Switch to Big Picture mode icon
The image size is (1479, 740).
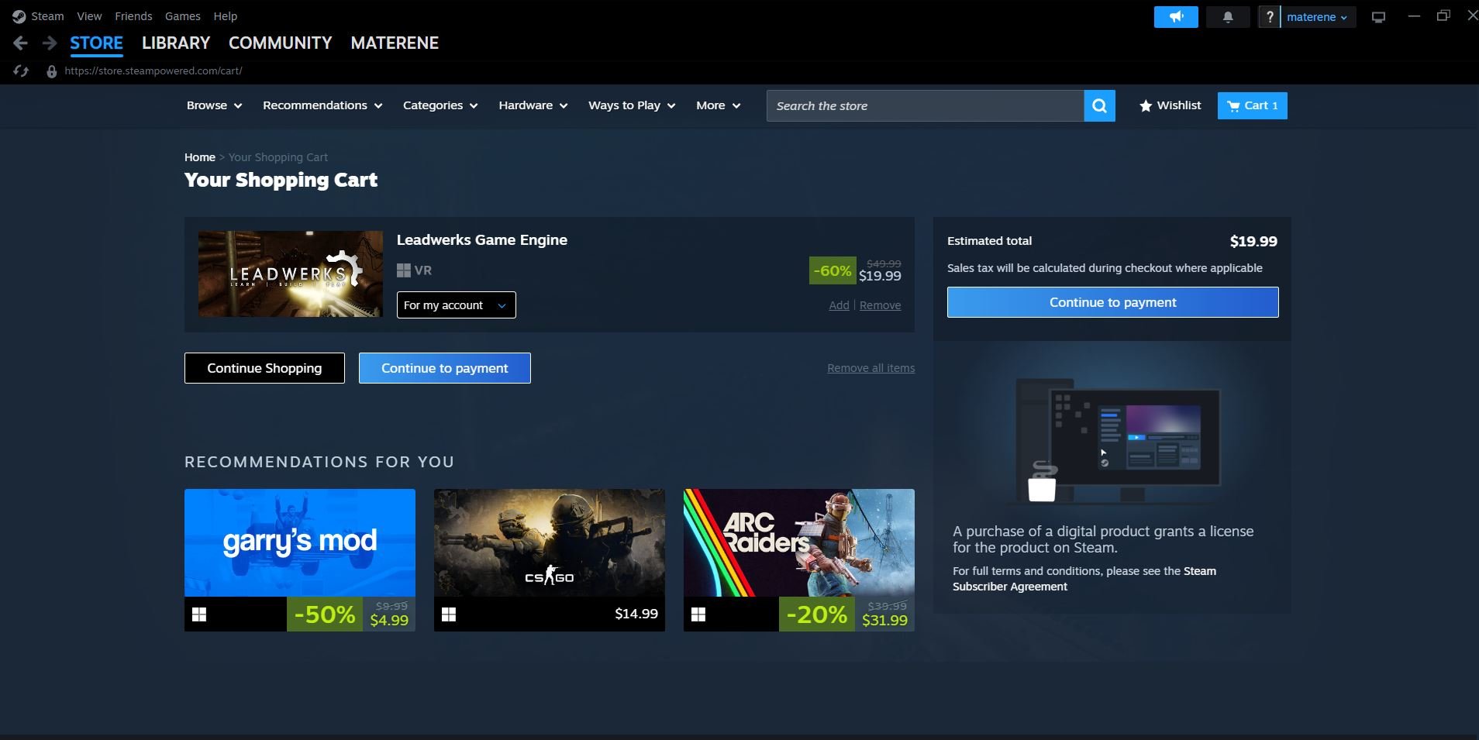(1378, 17)
